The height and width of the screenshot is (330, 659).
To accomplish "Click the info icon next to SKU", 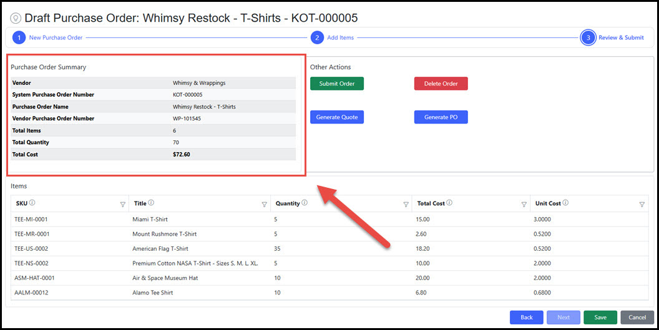I will [x=32, y=203].
